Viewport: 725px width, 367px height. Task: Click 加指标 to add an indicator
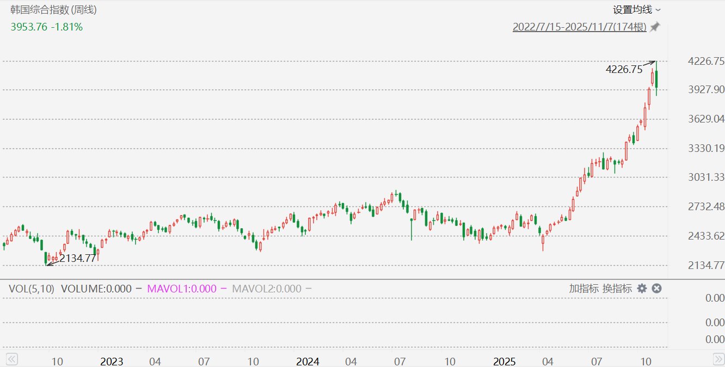click(x=583, y=289)
